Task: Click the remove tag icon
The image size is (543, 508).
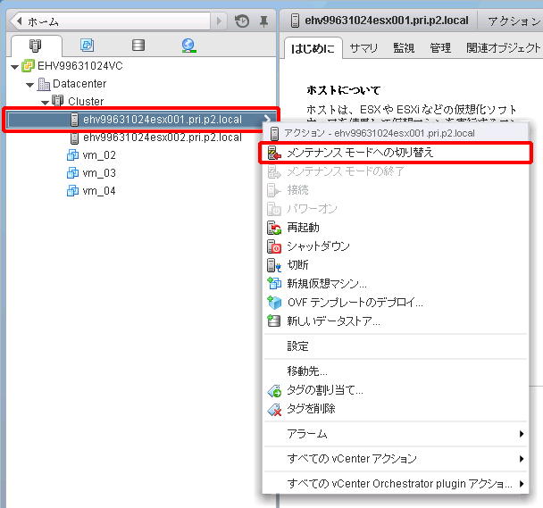Action: pos(274,410)
